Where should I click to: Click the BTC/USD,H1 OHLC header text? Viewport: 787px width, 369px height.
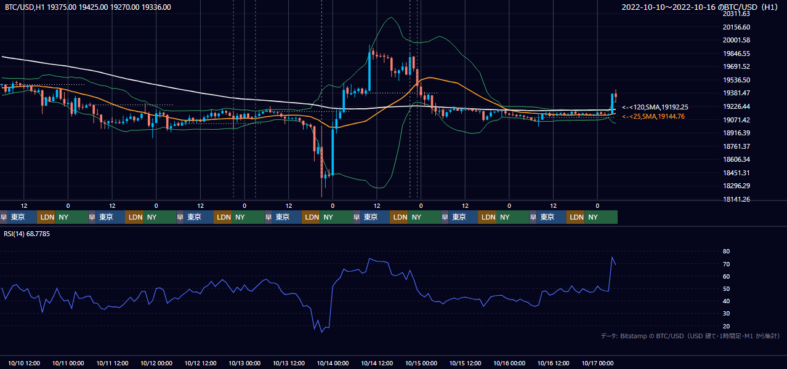(x=88, y=7)
